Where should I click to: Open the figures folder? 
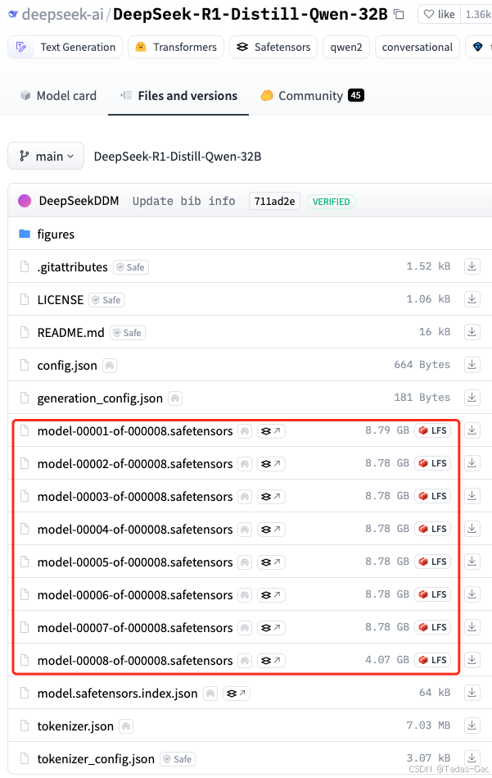[x=56, y=234]
